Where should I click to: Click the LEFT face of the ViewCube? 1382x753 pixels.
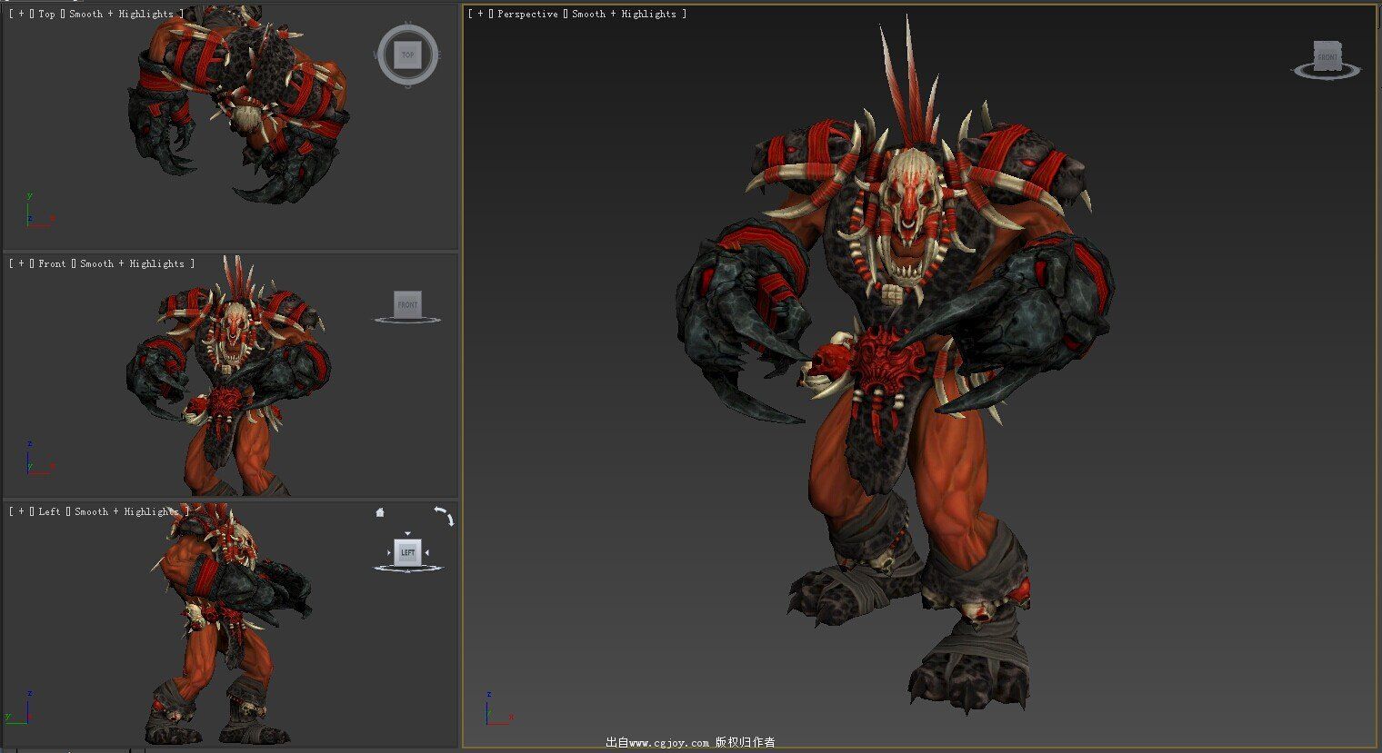[408, 552]
